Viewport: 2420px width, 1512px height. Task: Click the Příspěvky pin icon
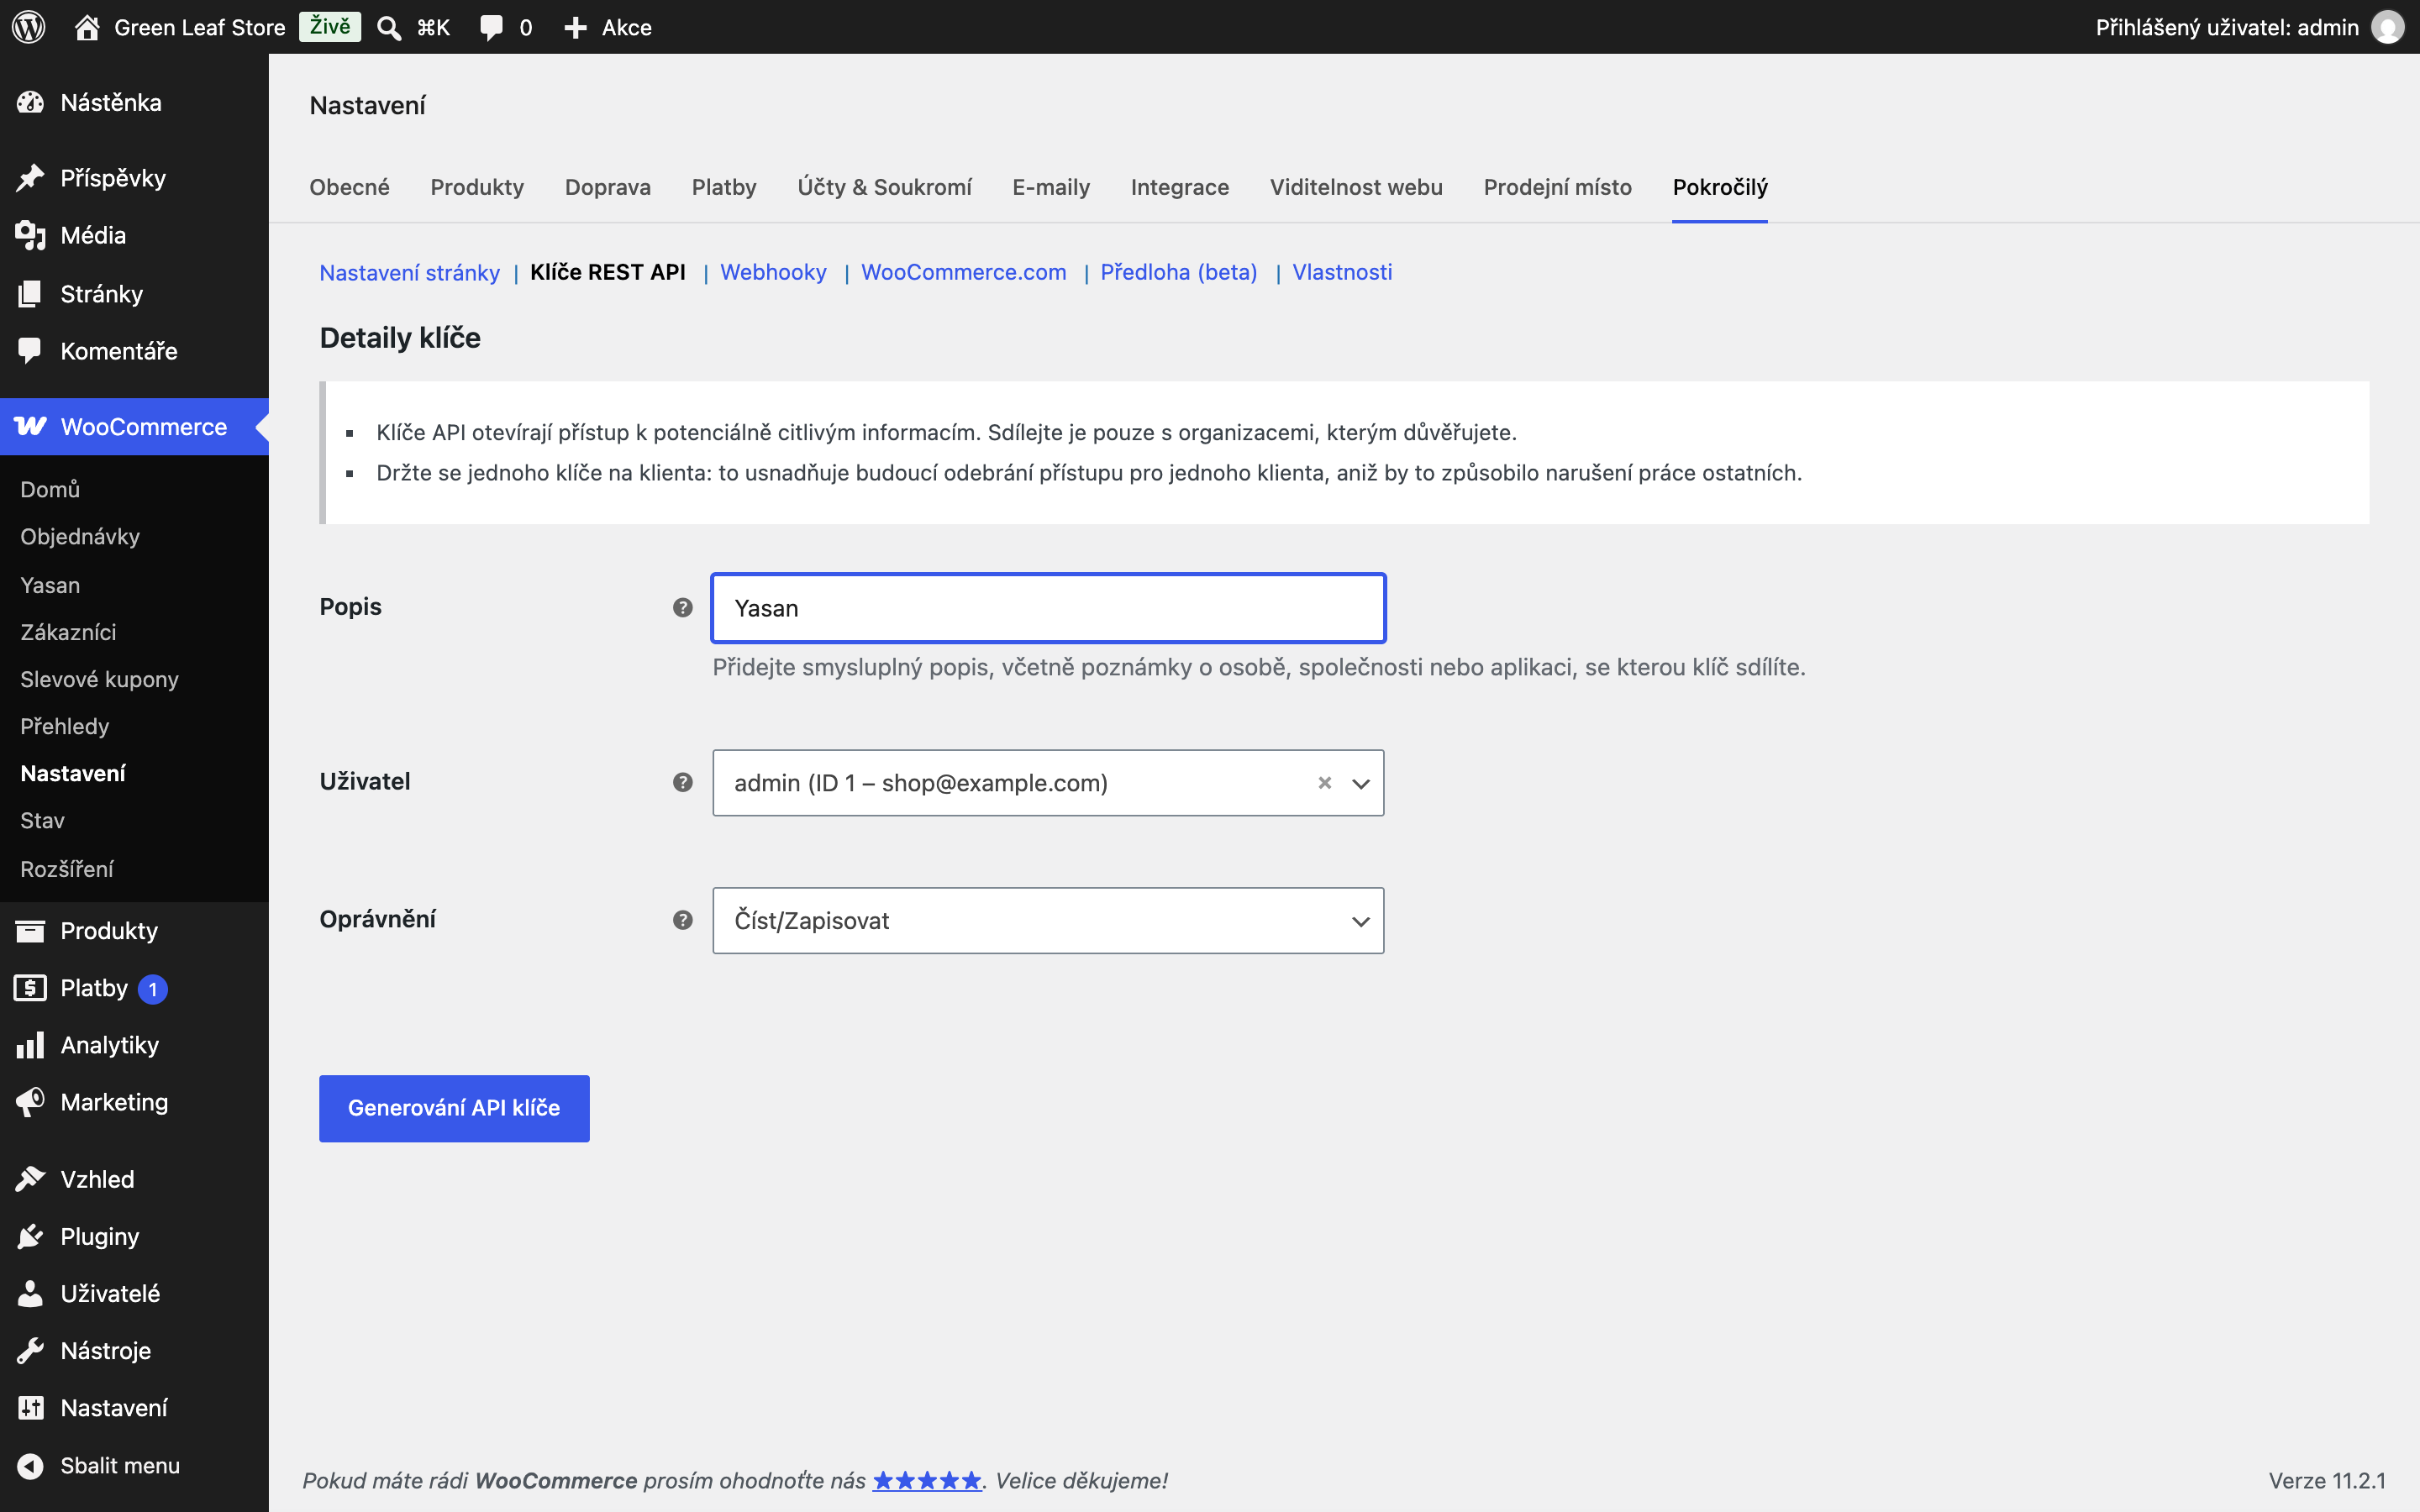coord(31,178)
